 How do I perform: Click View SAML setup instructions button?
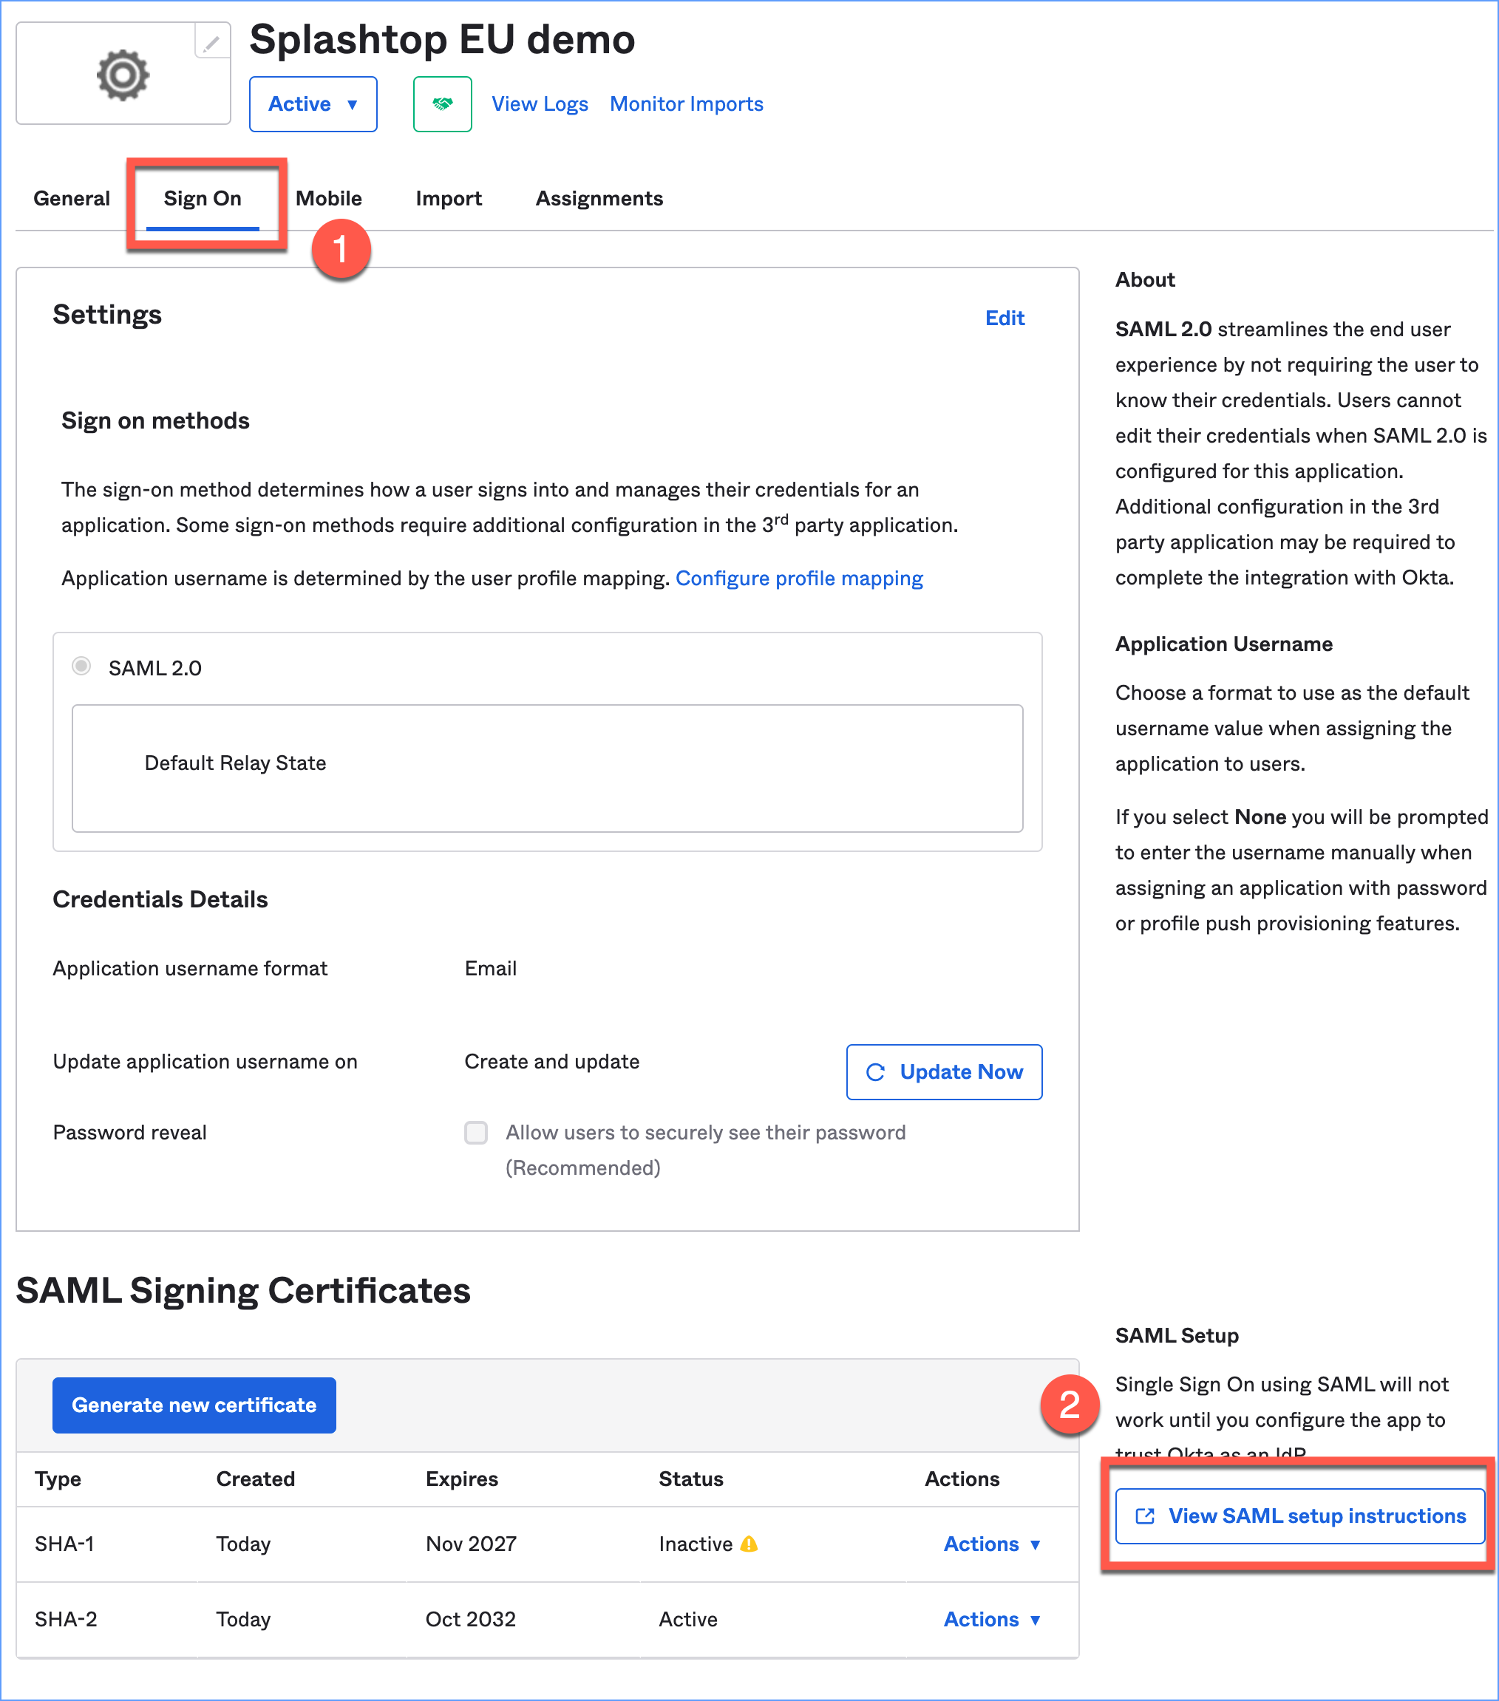(1300, 1516)
